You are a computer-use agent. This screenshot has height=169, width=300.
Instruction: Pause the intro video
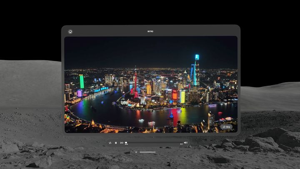(116, 143)
